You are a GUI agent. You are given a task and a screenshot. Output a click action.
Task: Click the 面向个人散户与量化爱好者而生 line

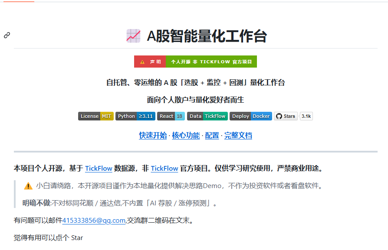(x=195, y=100)
